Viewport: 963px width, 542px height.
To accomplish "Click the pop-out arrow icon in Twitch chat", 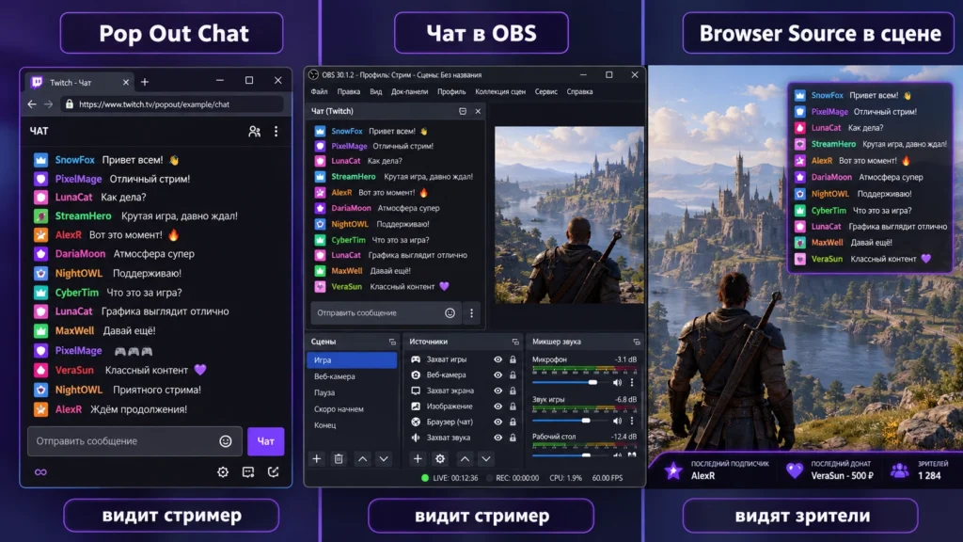I will click(274, 472).
